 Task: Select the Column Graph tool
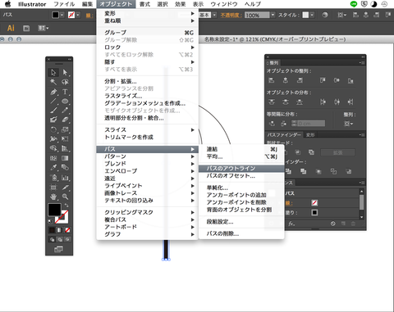pos(65,178)
